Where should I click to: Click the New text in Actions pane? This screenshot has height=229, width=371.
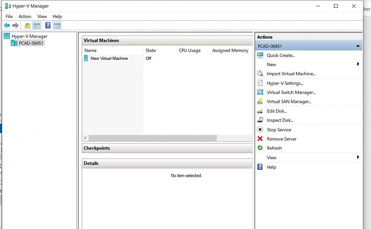pyautogui.click(x=272, y=65)
